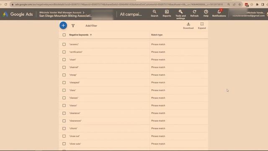Check the 'channel' keyword row
This screenshot has width=268, height=151.
(64, 67)
